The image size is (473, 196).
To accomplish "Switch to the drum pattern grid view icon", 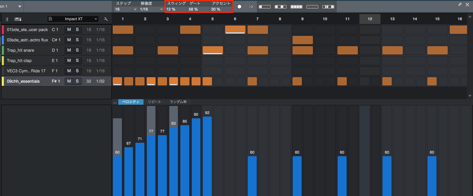I will click(x=18, y=19).
